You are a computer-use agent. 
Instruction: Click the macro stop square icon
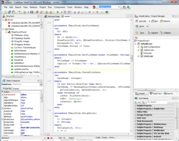coord(51,138)
